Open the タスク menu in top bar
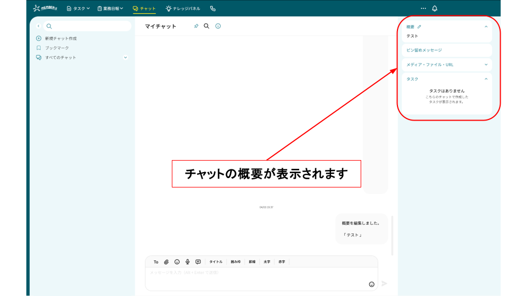527x296 pixels. point(78,8)
